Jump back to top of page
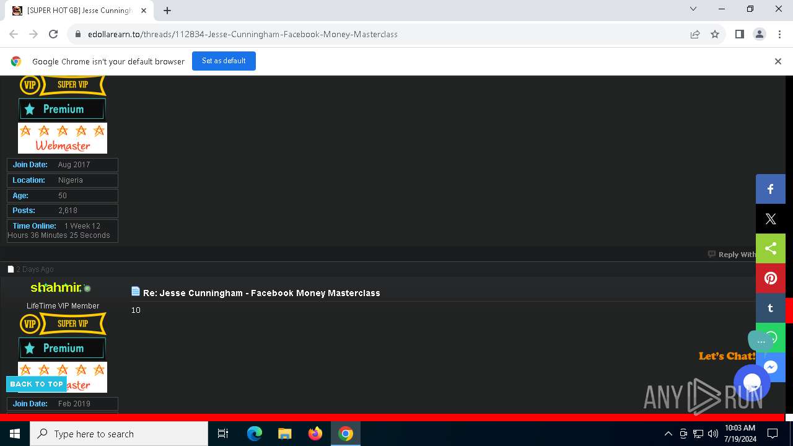 pyautogui.click(x=37, y=384)
